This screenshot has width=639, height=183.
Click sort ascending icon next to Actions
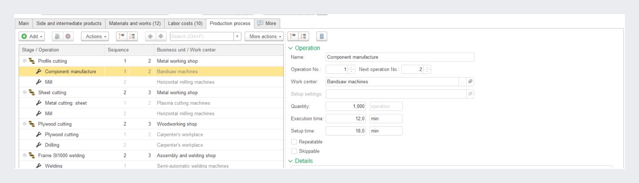coord(122,37)
